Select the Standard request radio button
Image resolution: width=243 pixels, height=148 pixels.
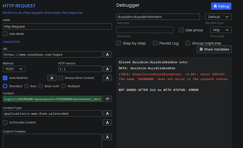coord(5,86)
